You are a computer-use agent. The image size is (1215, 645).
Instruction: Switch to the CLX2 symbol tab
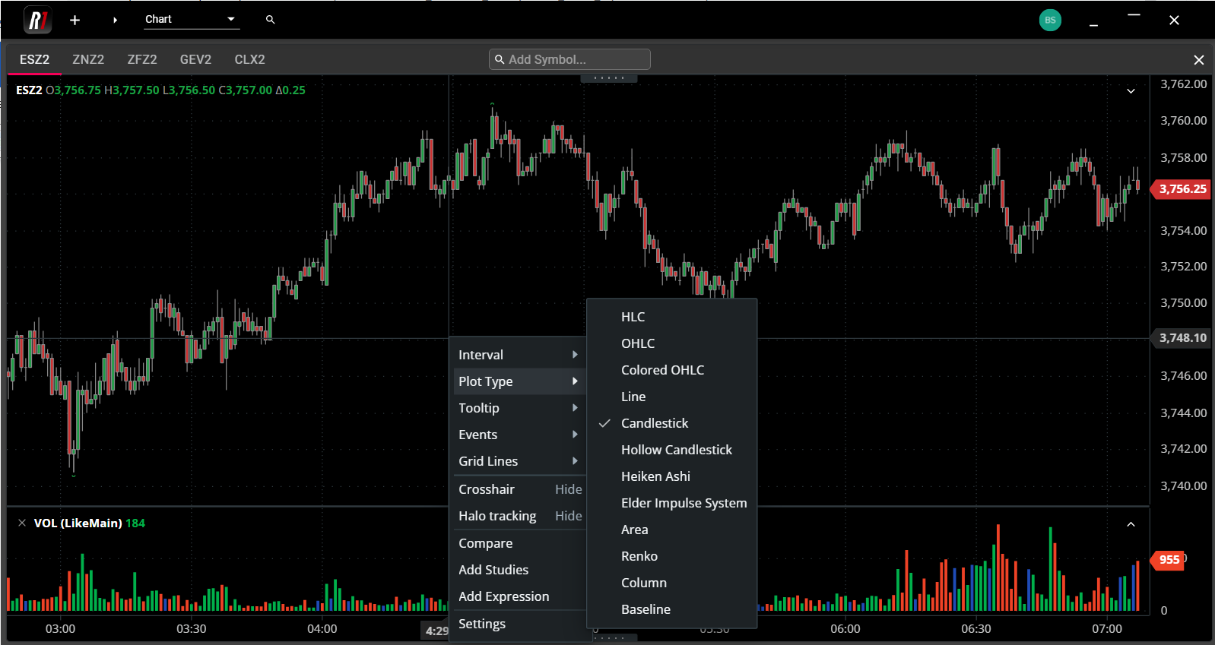249,59
